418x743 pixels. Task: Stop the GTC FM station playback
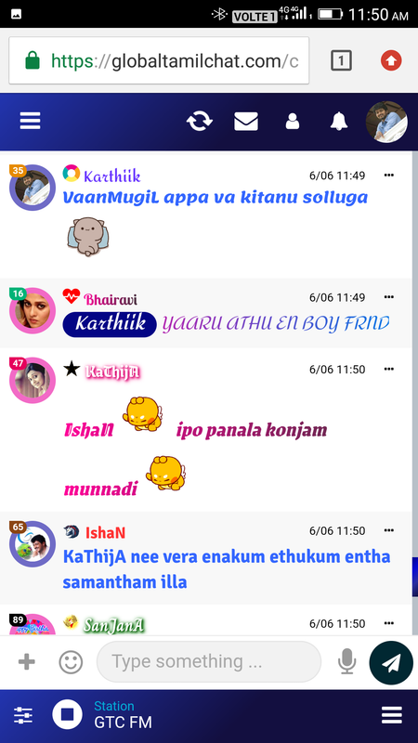[x=67, y=714]
